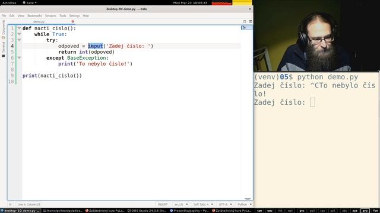Viewport: 380px width, 213px height.
Task: Open the File menu
Action: (x=4, y=16)
